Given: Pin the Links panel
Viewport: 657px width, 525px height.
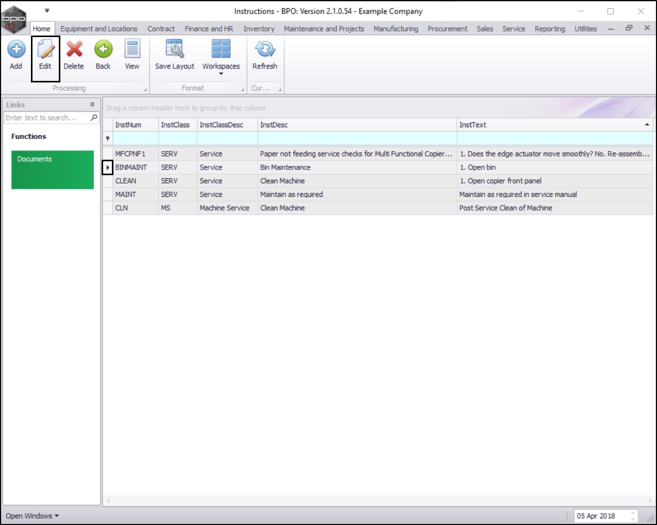Looking at the screenshot, I should coord(92,105).
